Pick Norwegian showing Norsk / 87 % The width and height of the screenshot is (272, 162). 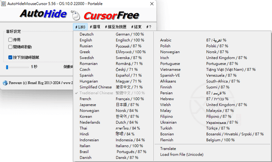[x=213, y=52]
